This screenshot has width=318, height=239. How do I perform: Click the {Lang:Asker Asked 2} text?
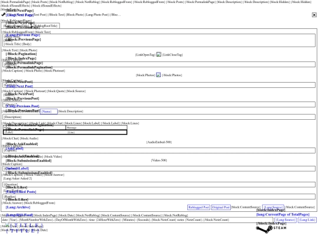coord(18,178)
